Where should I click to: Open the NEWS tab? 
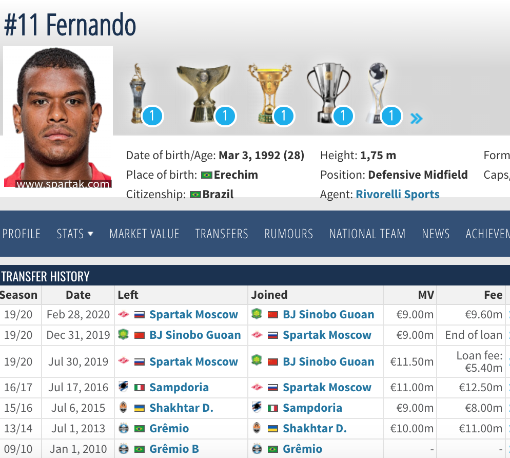point(436,234)
